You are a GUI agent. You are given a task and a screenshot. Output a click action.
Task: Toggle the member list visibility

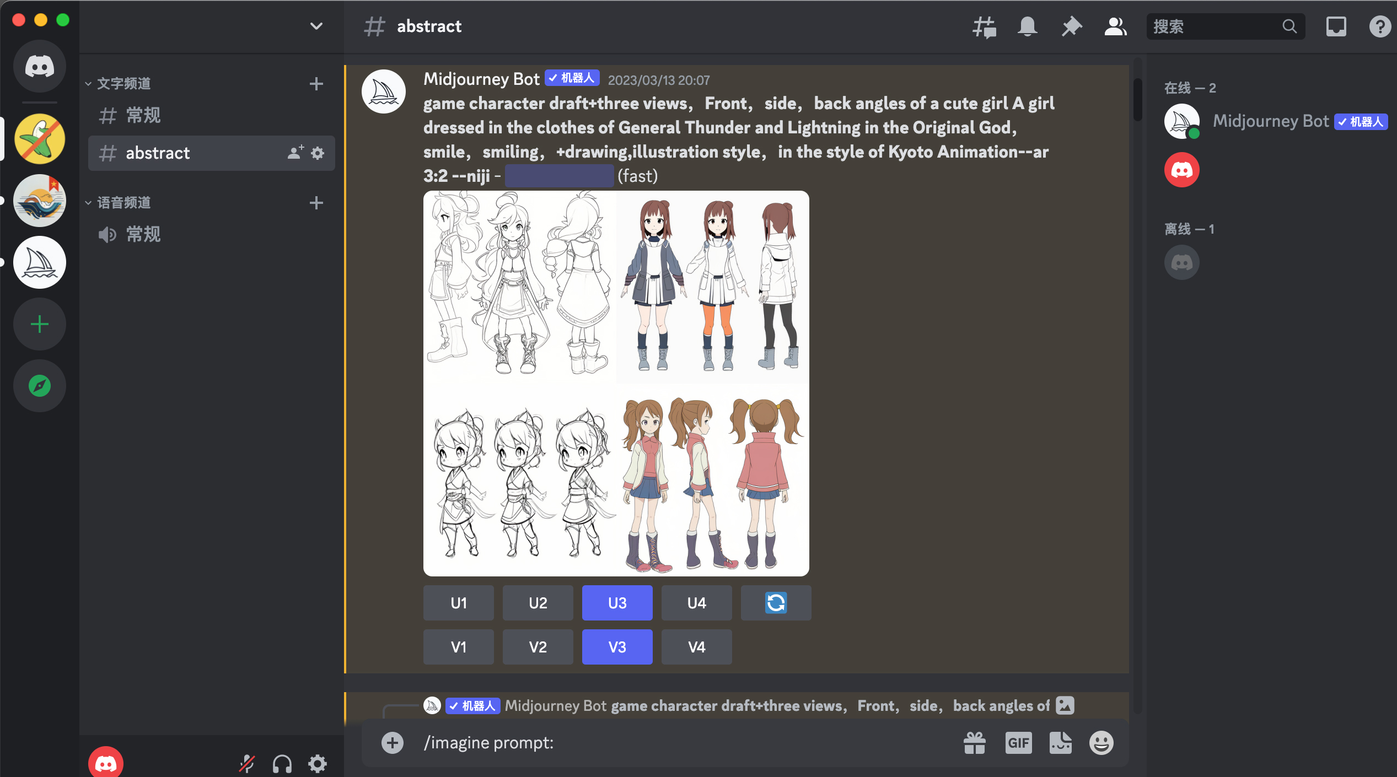pyautogui.click(x=1115, y=26)
